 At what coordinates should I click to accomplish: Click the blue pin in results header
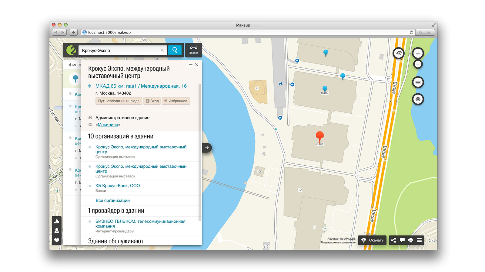(x=75, y=79)
